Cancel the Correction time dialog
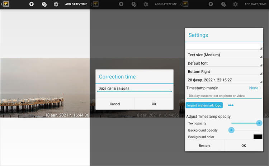This screenshot has width=269, height=166. [x=115, y=104]
